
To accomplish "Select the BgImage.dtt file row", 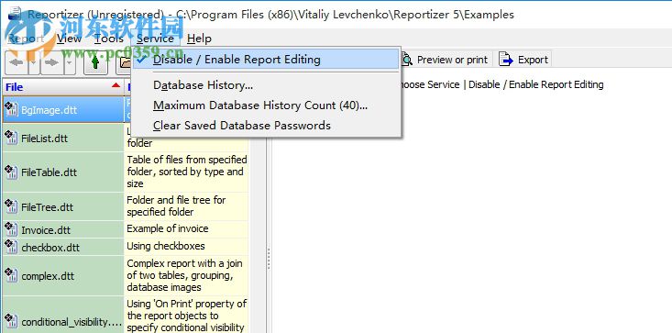I will (63, 109).
